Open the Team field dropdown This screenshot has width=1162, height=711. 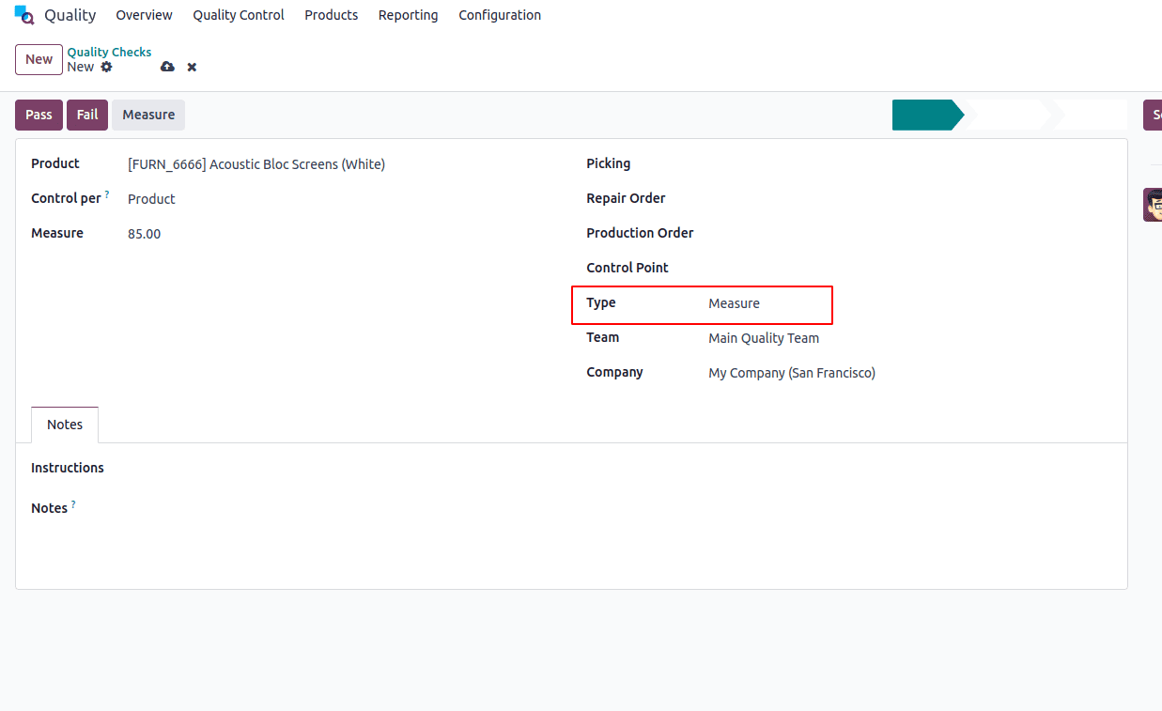coord(764,338)
